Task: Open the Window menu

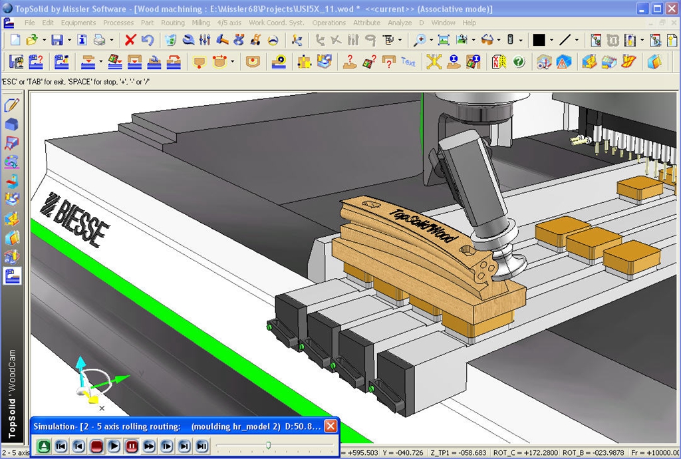Action: 443,23
